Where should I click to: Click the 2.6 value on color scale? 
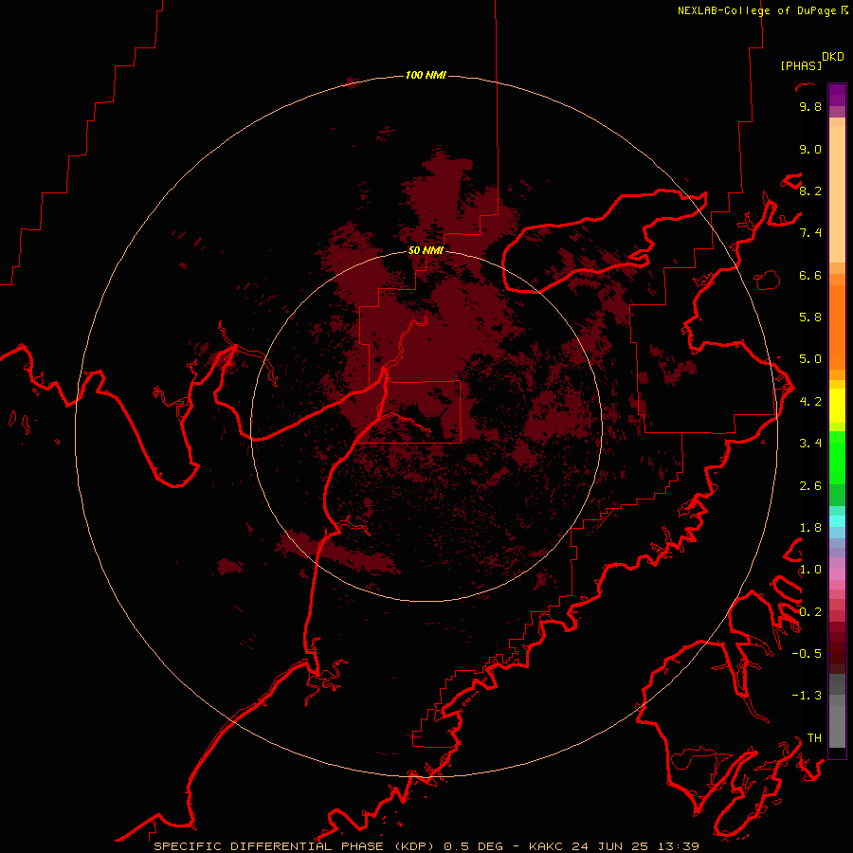tap(810, 486)
